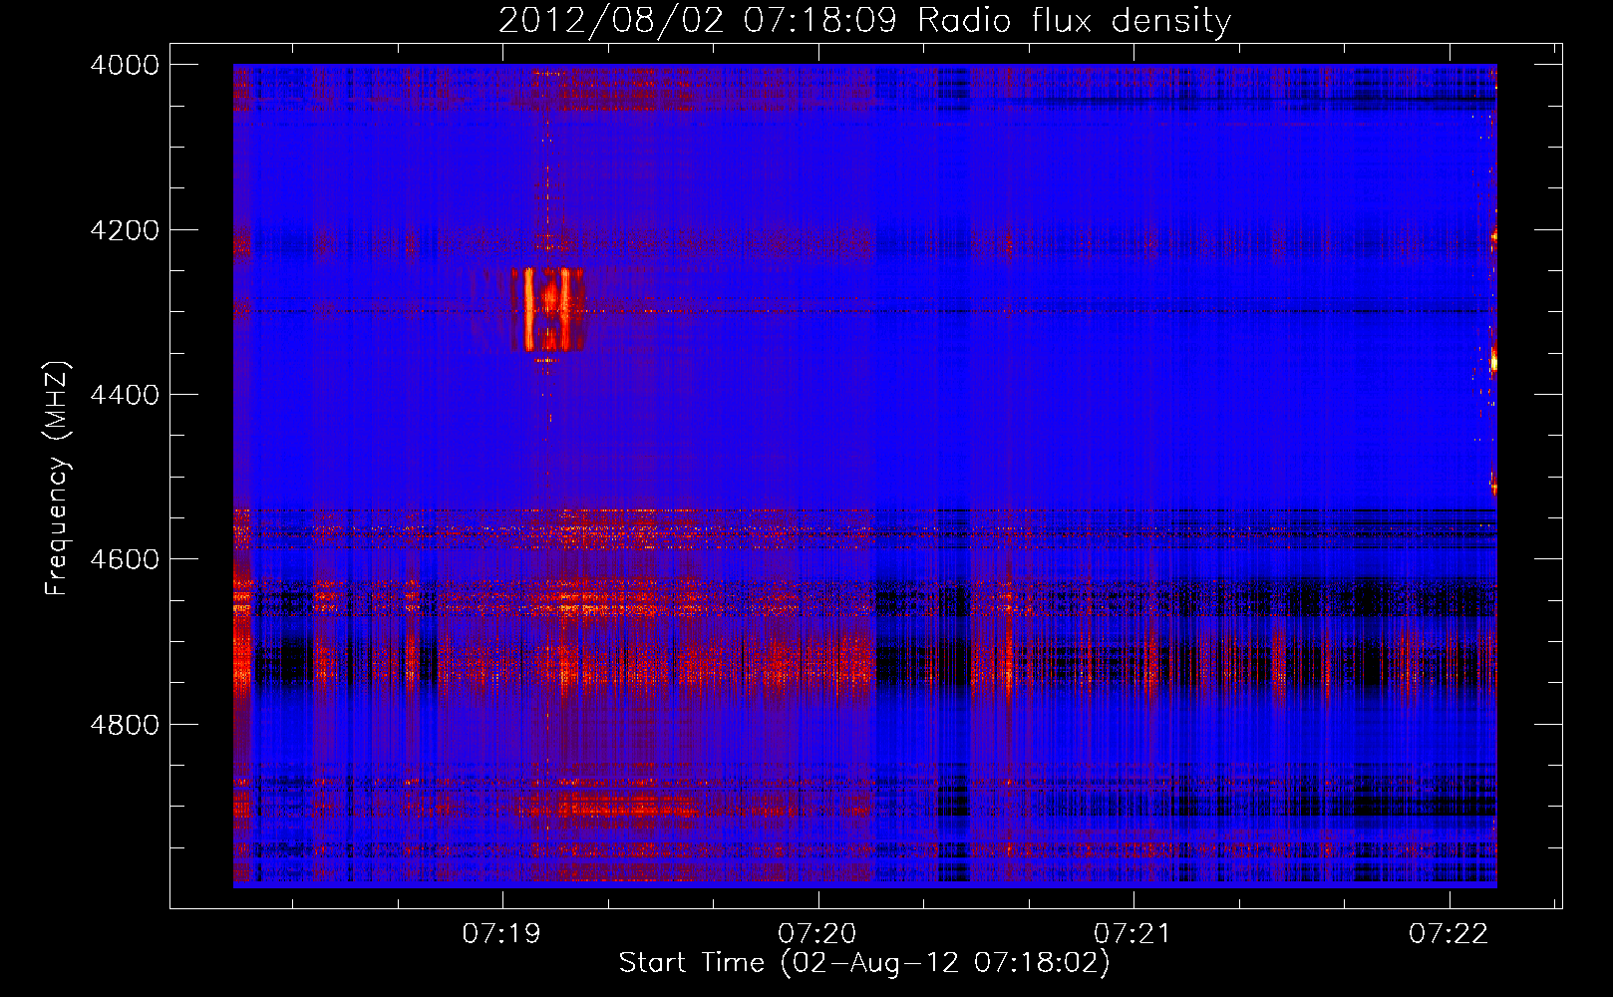1613x997 pixels.
Task: Click the '07:22' time axis label
Action: click(1449, 933)
